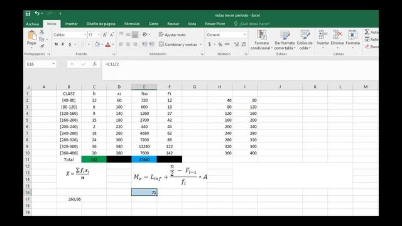Viewport: 402px width, 226px height.
Task: Open Combinar y centrar dropdown arrow
Action: [201, 45]
